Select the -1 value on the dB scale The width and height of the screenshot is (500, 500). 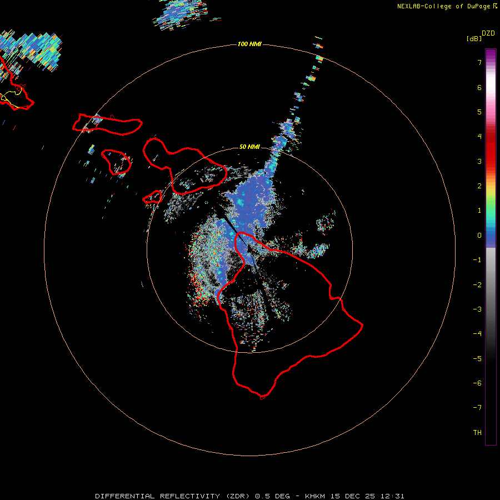coord(477,260)
